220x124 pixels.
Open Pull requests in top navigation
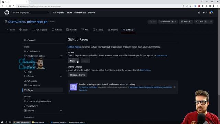point(58,13)
